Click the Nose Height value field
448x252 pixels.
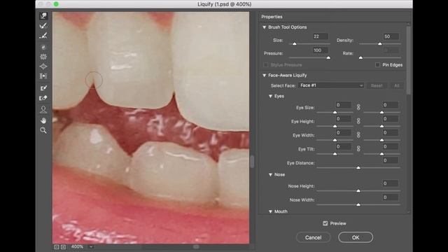tap(391, 183)
